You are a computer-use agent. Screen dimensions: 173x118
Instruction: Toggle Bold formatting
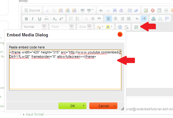click(x=26, y=19)
